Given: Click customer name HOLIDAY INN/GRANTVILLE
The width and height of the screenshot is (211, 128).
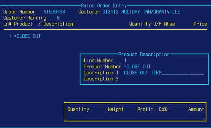Looking at the screenshot, I should pyautogui.click(x=151, y=12).
